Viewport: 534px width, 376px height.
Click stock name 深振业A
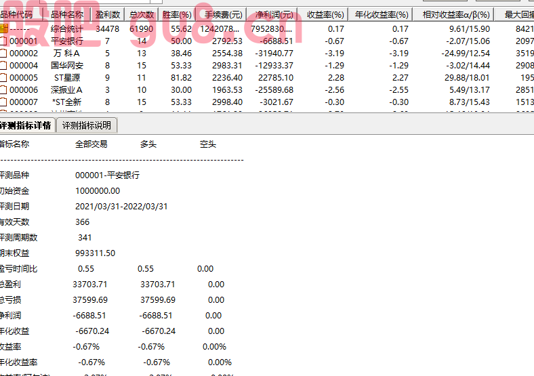[66, 90]
